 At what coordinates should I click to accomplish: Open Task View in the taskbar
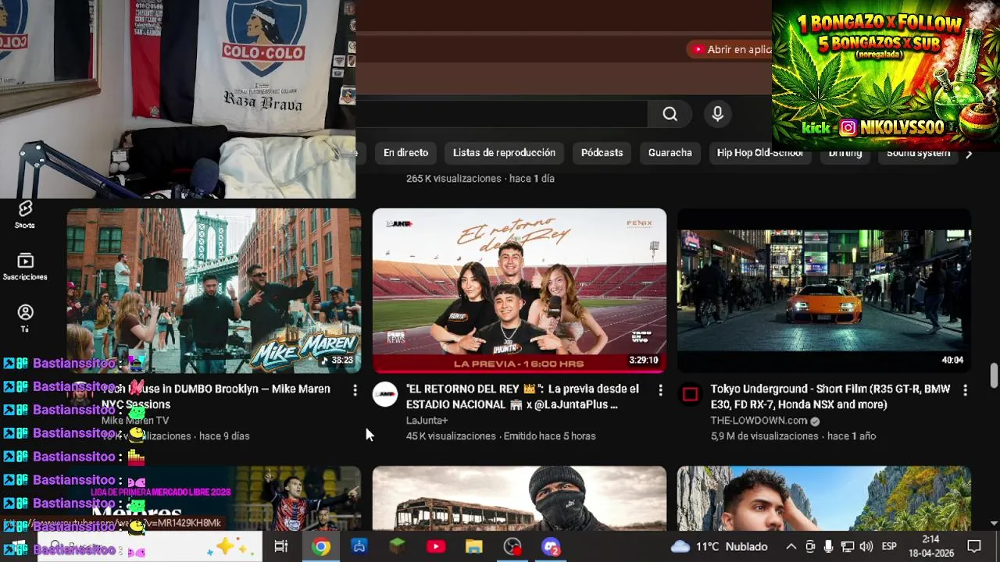pos(281,546)
